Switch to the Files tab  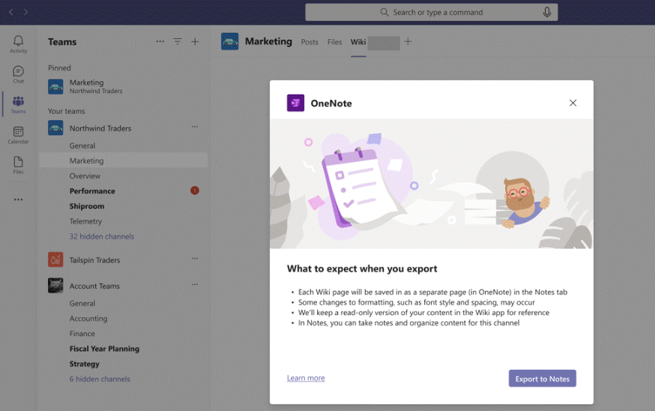[x=334, y=42]
